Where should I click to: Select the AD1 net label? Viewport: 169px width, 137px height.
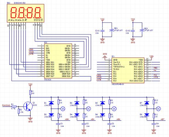click(x=93, y=119)
